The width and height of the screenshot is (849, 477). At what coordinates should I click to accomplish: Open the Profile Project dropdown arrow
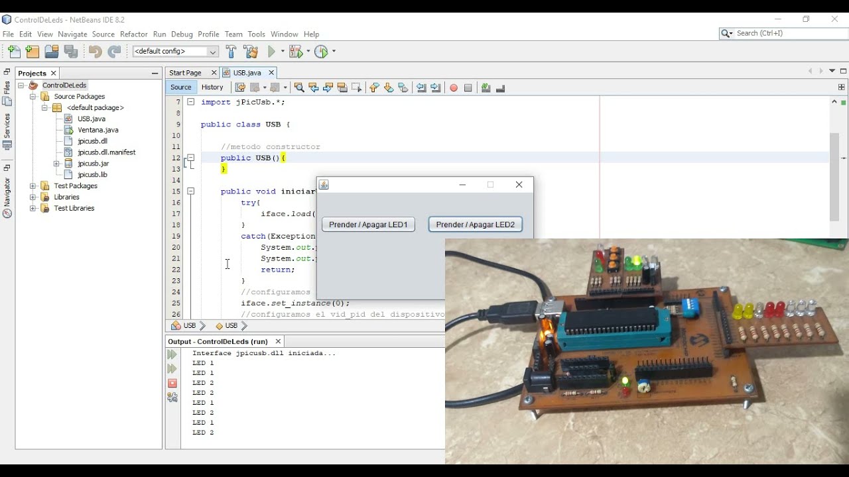(334, 52)
